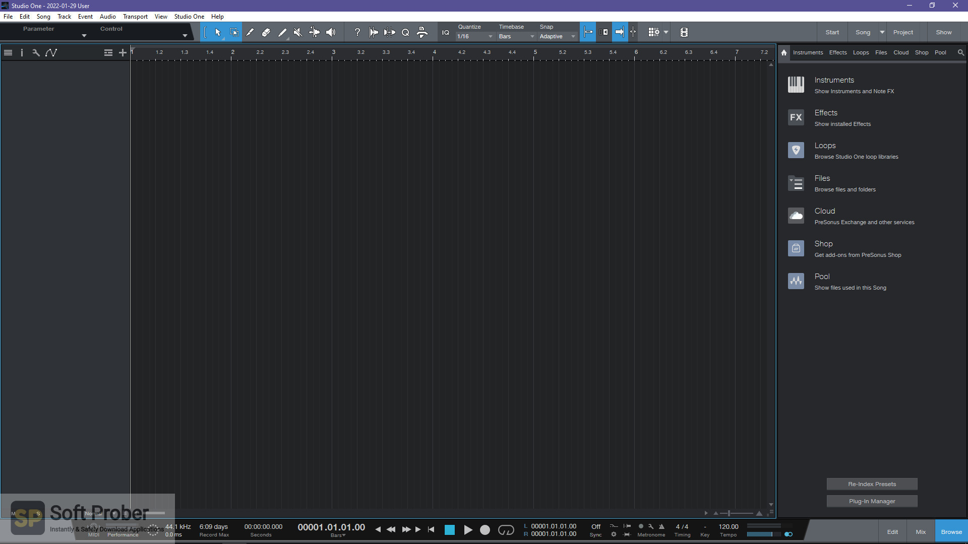Open the Quantize 1/16 dropdown
This screenshot has height=544, width=968.
click(x=475, y=36)
